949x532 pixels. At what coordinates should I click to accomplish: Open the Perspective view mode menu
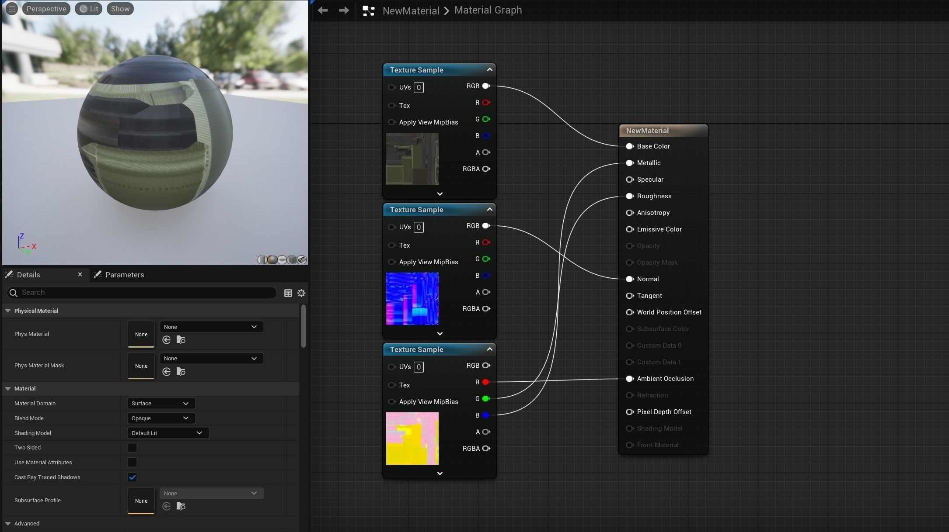[x=46, y=9]
